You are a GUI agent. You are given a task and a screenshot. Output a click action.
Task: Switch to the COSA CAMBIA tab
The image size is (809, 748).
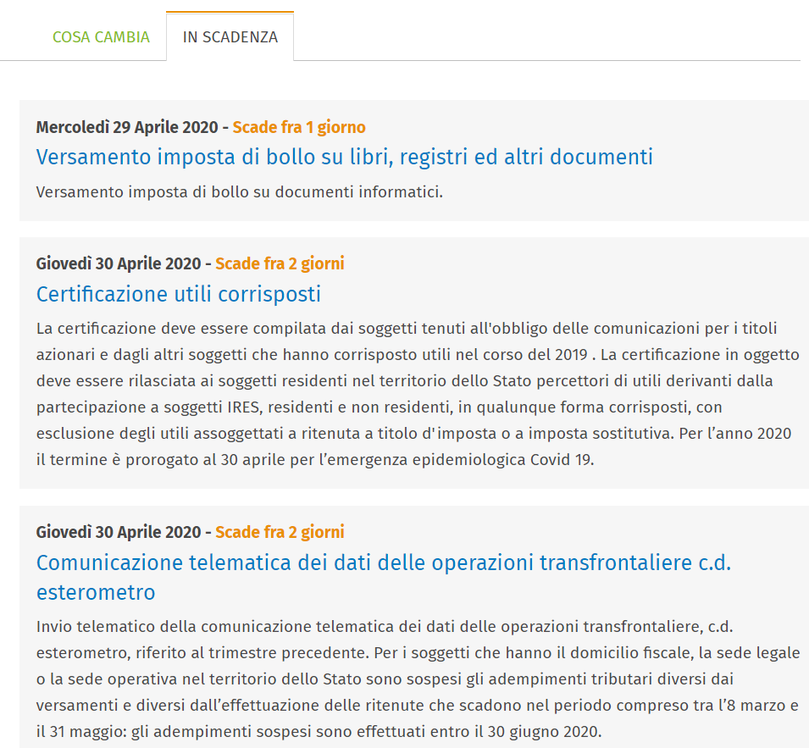[101, 37]
